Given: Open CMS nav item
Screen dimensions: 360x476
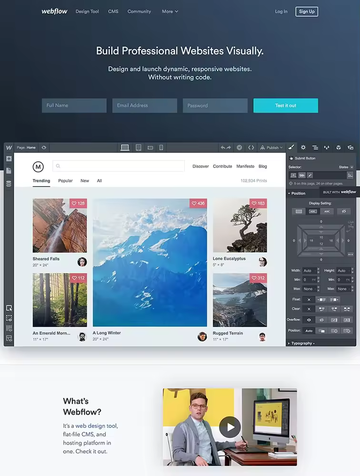Looking at the screenshot, I should click(x=113, y=11).
